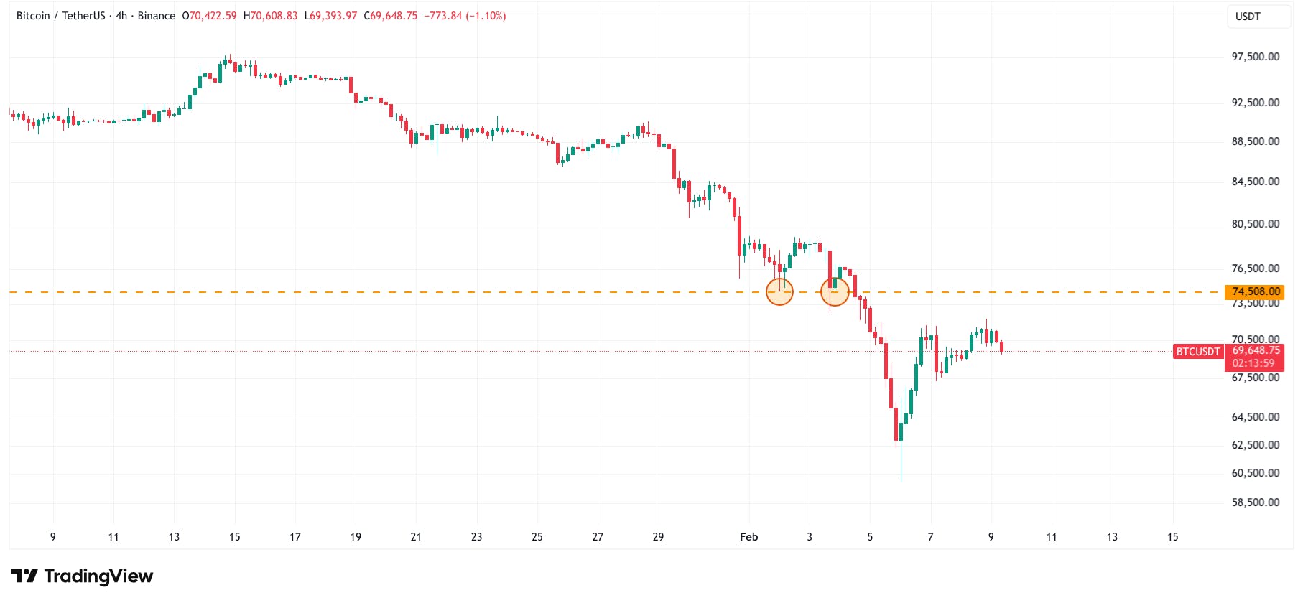Click the Feb label on time axis

[x=748, y=537]
